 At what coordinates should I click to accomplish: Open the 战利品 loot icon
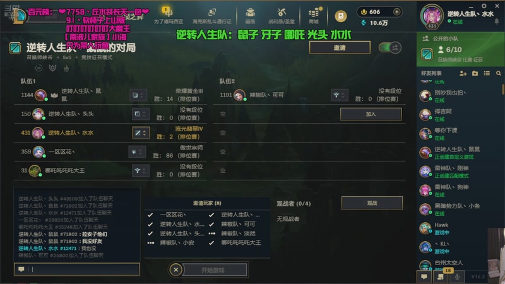tap(282, 15)
